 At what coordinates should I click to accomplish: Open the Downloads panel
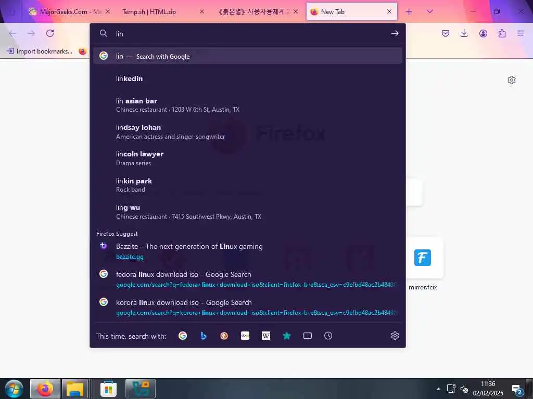(x=464, y=33)
